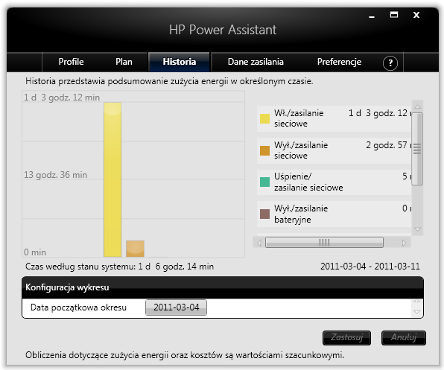444x370 pixels.
Task: Click the Data początkowa okresu label
Action: coord(78,307)
